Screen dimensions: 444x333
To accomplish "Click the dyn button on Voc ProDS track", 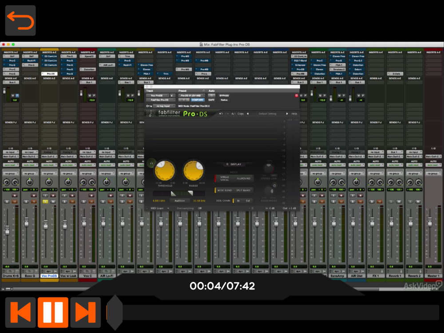I will (x=49, y=271).
